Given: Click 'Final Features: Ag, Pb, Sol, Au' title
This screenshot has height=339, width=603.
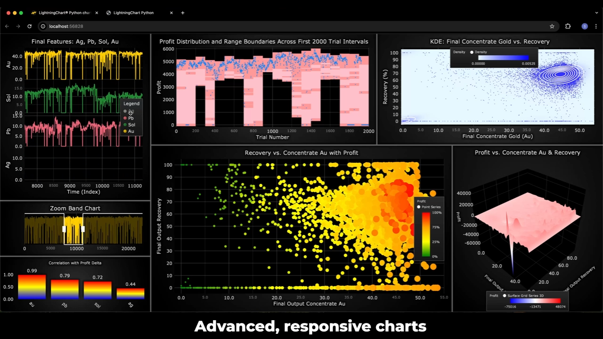Looking at the screenshot, I should tap(75, 41).
